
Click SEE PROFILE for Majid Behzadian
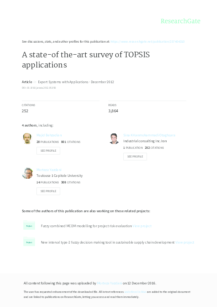[x=48, y=151]
